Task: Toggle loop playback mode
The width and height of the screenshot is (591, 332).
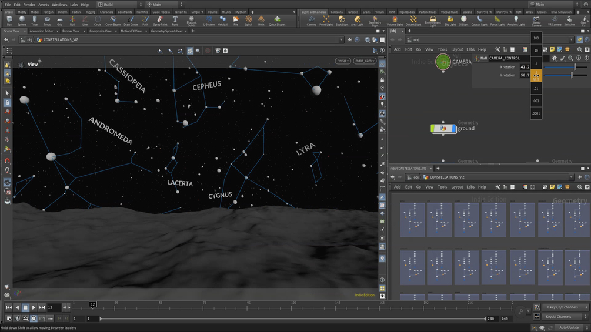Action: click(25, 318)
